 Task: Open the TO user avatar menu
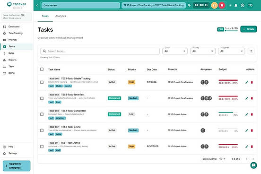[250, 5]
